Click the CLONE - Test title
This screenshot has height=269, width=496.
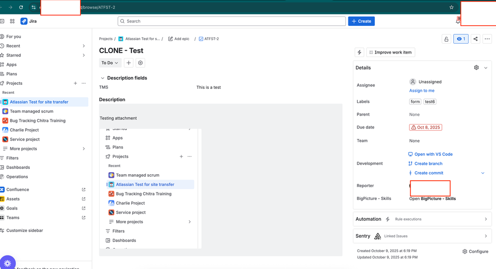(121, 51)
